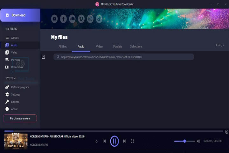
Task: Switch to Video tab
Action: (x=99, y=47)
